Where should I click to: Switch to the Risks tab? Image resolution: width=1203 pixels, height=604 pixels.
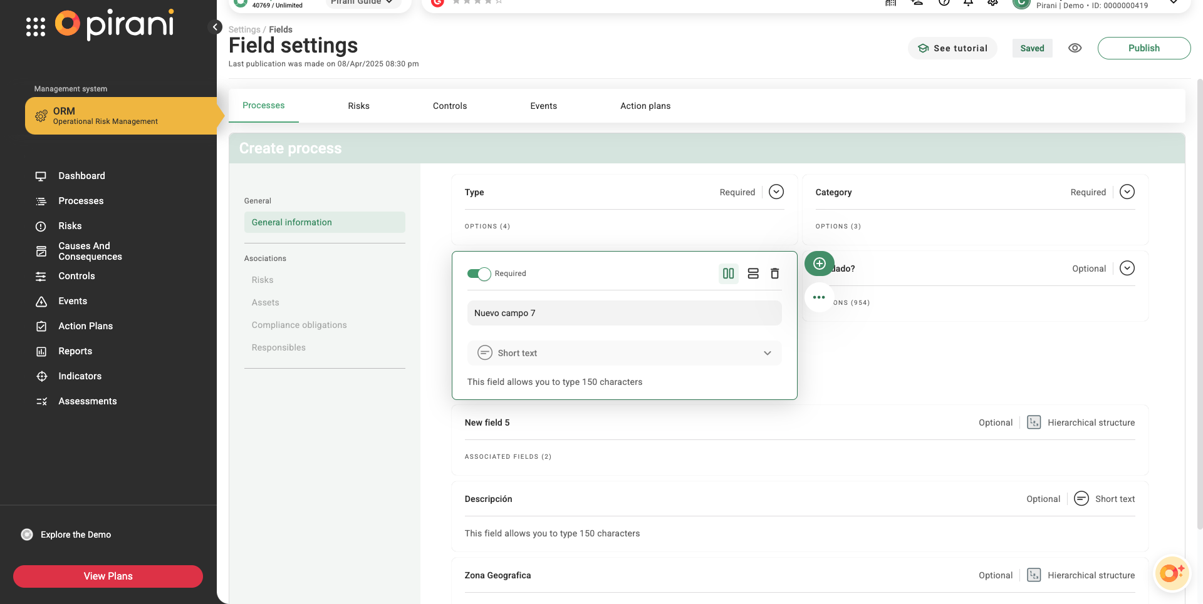coord(358,106)
